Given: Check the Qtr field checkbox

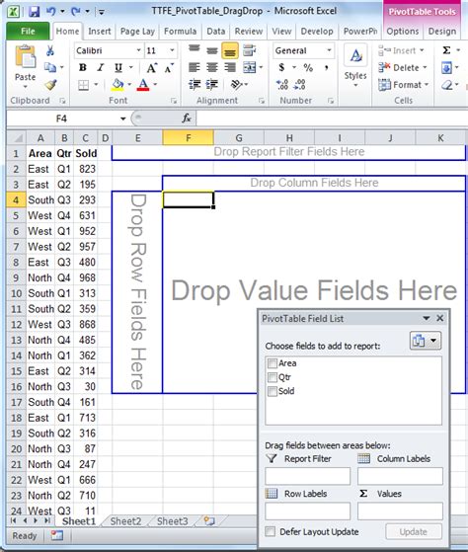Looking at the screenshot, I should pos(273,377).
